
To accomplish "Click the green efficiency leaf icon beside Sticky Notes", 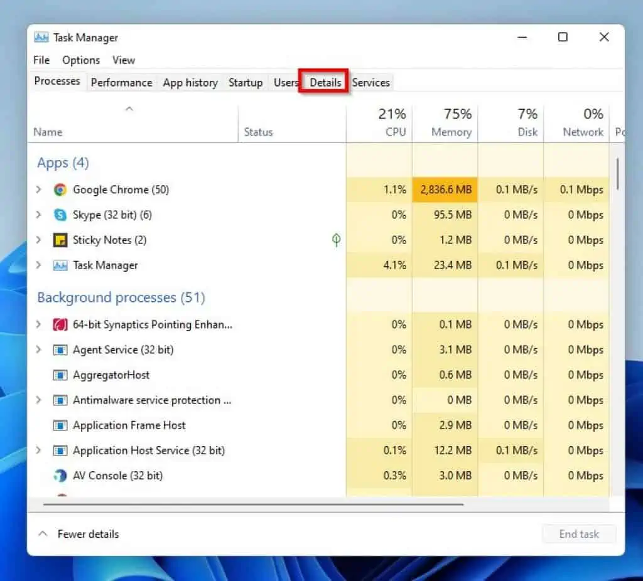I will pos(337,240).
